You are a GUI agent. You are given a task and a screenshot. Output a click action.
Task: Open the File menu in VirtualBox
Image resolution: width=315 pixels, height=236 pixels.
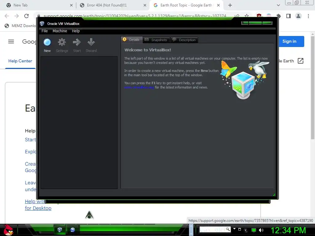45,31
